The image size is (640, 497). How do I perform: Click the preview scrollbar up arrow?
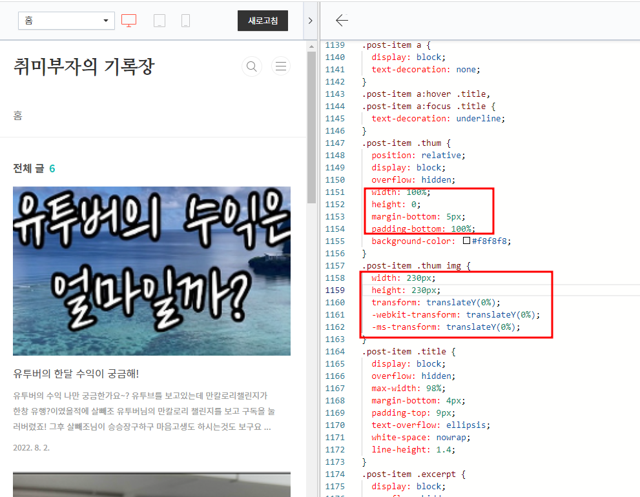click(x=311, y=46)
